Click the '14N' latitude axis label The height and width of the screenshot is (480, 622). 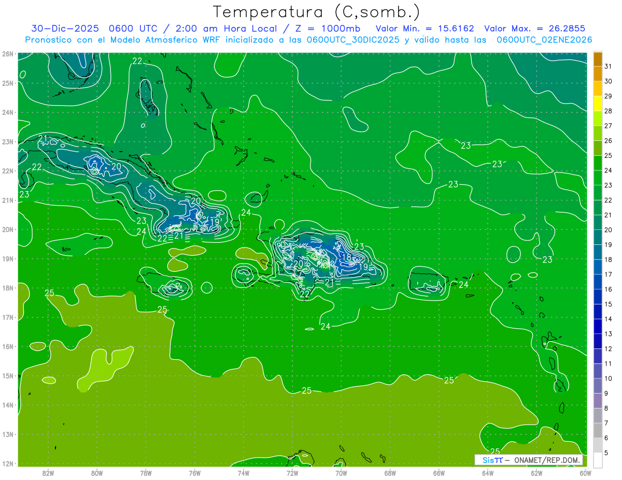[x=7, y=405]
